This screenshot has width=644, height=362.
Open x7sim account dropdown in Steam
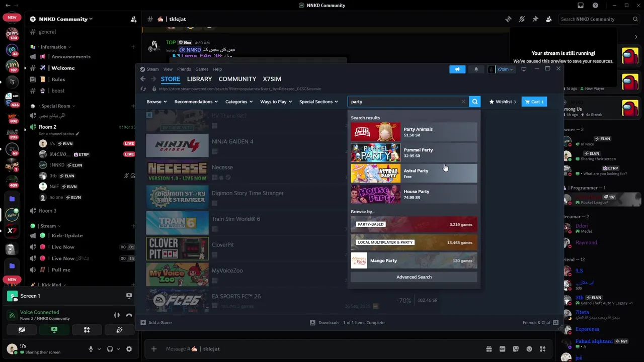click(x=501, y=69)
